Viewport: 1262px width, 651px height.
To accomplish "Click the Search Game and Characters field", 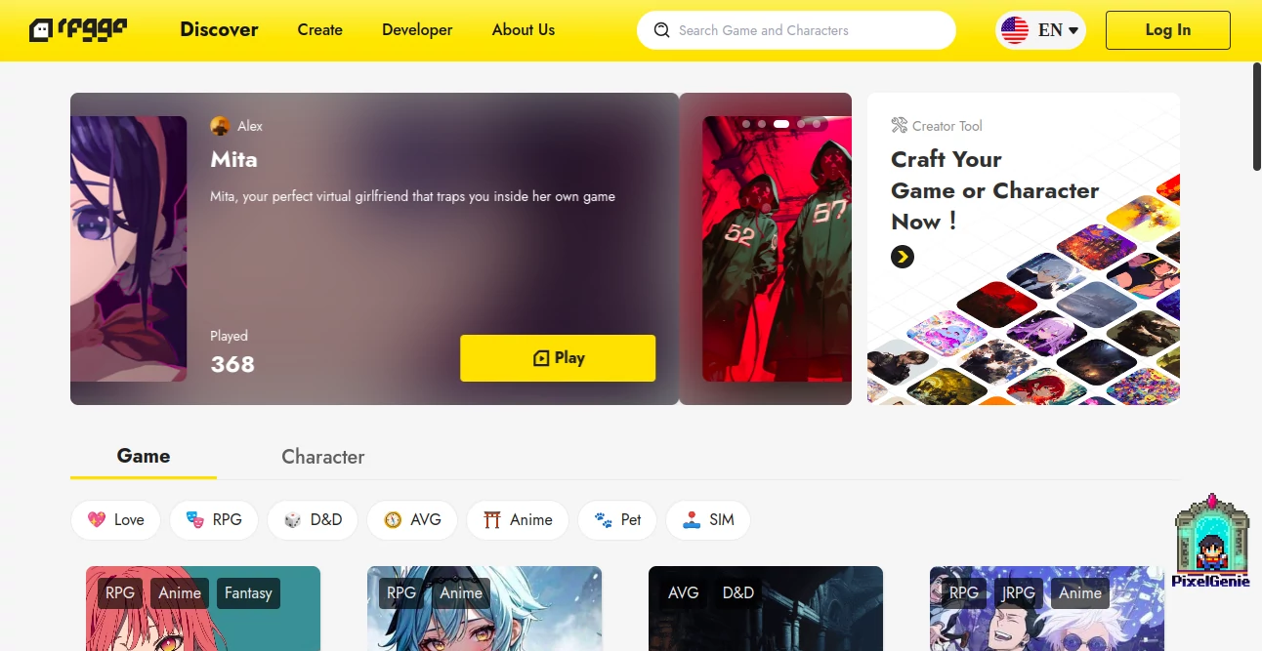I will click(796, 30).
